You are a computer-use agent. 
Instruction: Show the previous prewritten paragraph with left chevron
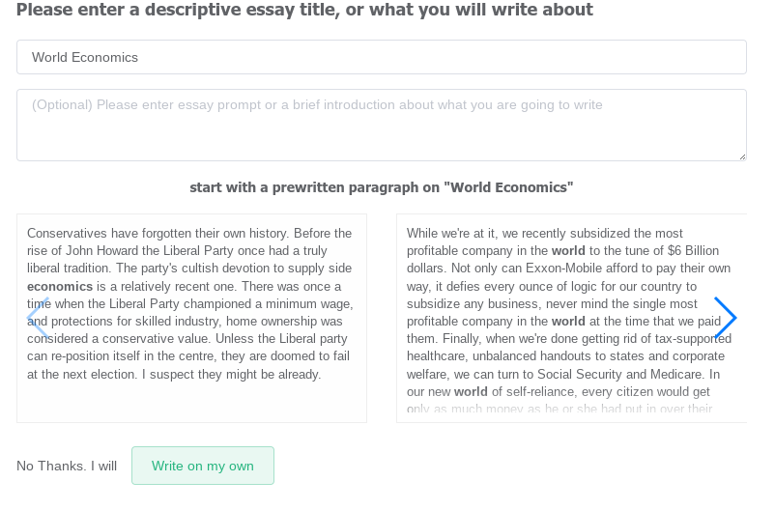pyautogui.click(x=38, y=317)
